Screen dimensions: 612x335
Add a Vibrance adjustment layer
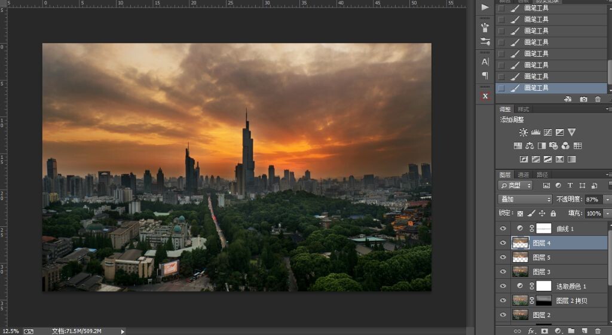pos(572,132)
